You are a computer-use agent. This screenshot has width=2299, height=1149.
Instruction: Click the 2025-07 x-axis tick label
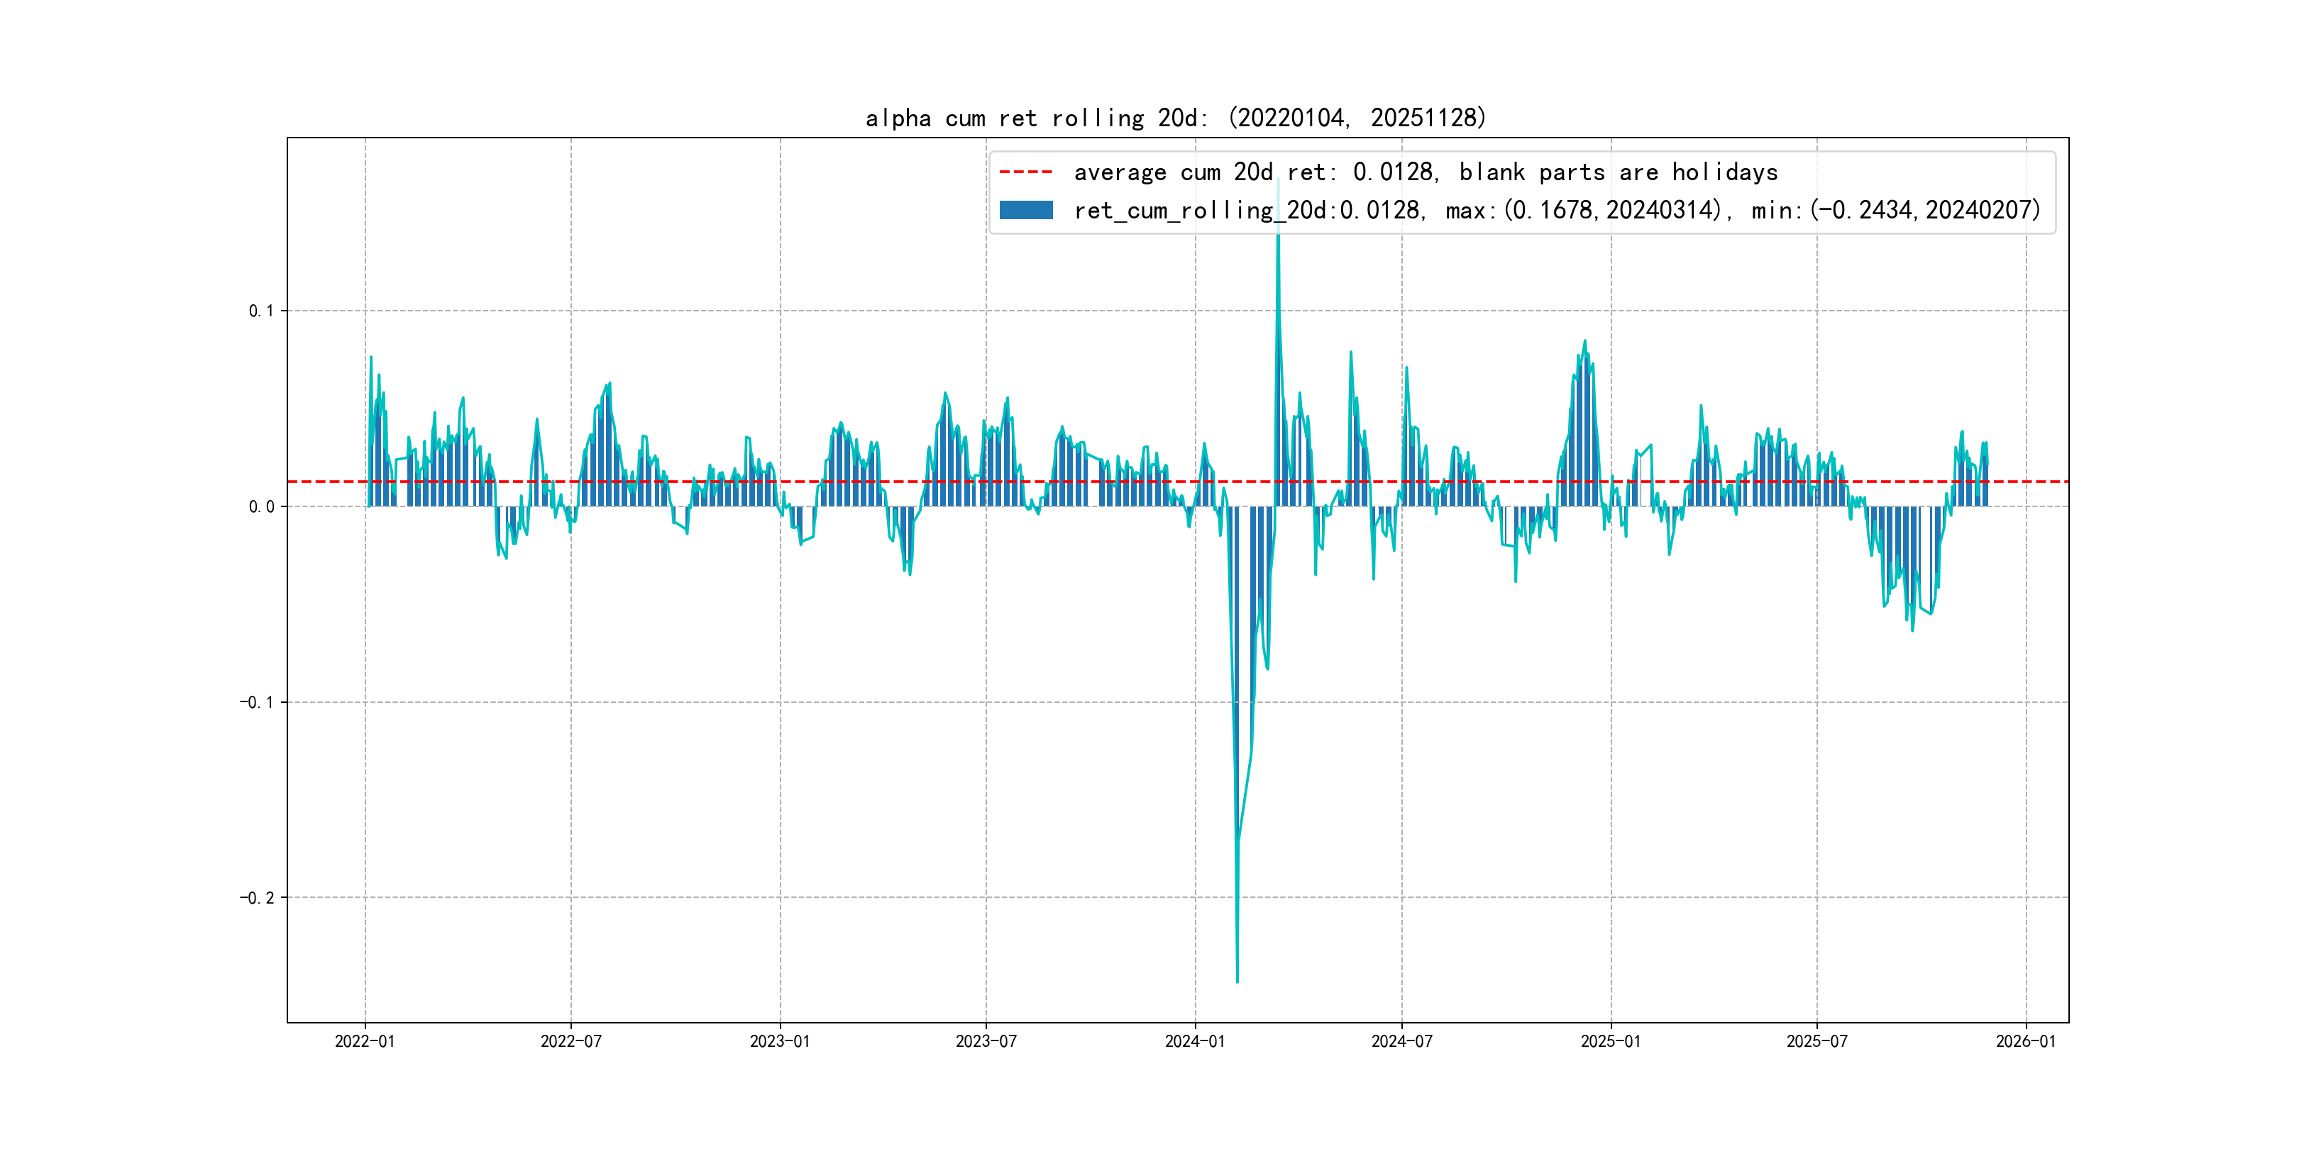(1817, 1041)
